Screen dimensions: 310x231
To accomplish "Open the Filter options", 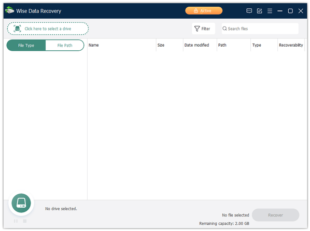I will 203,28.
